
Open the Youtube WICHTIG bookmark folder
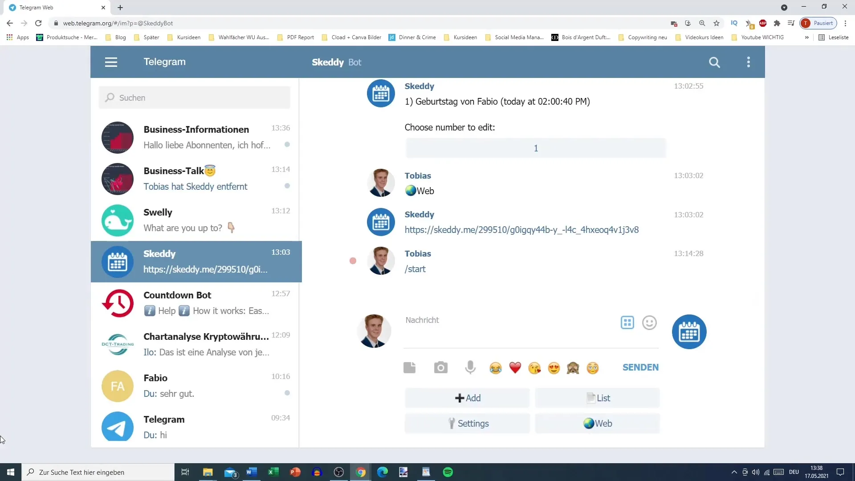758,37
